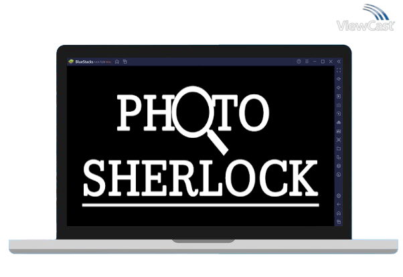Image resolution: width=403 pixels, height=277 pixels.
Task: Click the install APK icon in sidebar
Action: [339, 122]
